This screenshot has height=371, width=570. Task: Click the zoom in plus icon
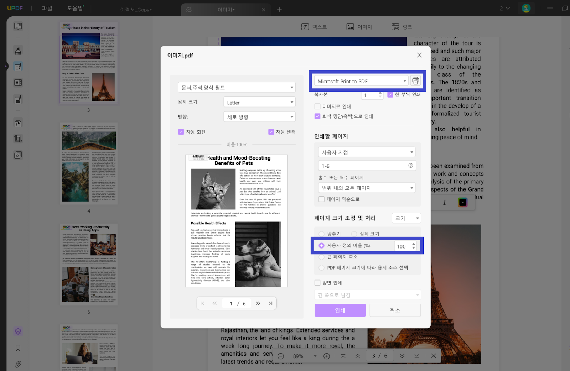point(326,356)
